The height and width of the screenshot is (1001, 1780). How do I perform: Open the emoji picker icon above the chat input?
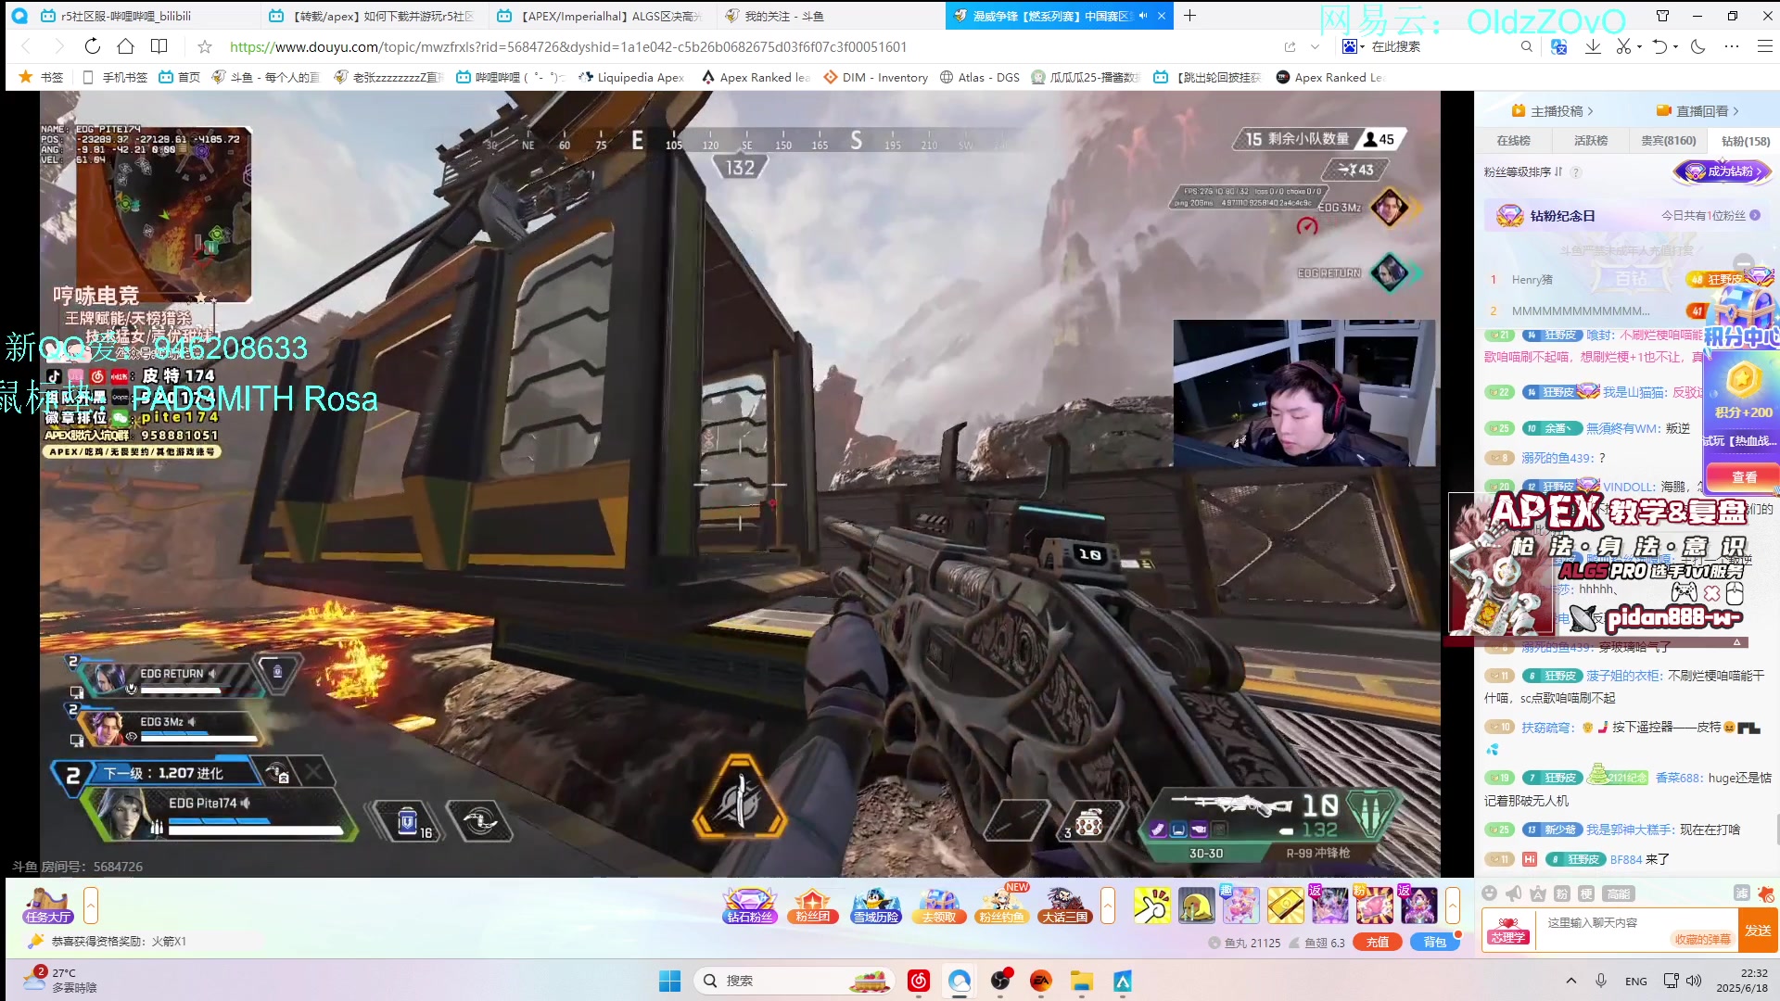[1489, 893]
